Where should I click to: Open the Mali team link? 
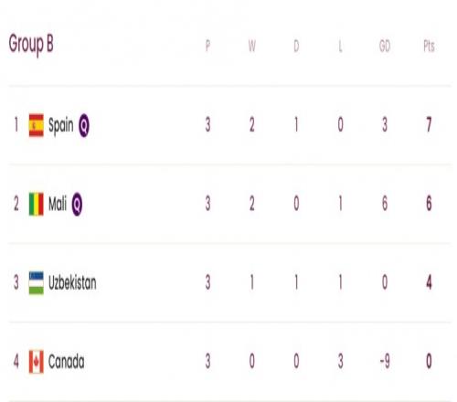tap(58, 204)
